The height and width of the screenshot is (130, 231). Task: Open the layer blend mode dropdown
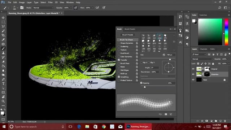(202, 59)
